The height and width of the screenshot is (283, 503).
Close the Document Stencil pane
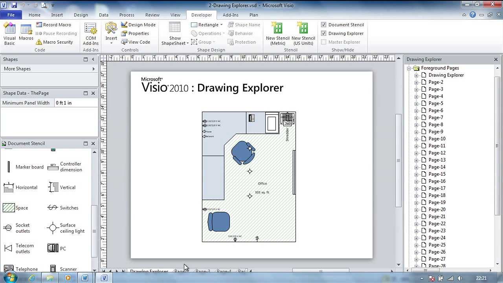pyautogui.click(x=93, y=143)
